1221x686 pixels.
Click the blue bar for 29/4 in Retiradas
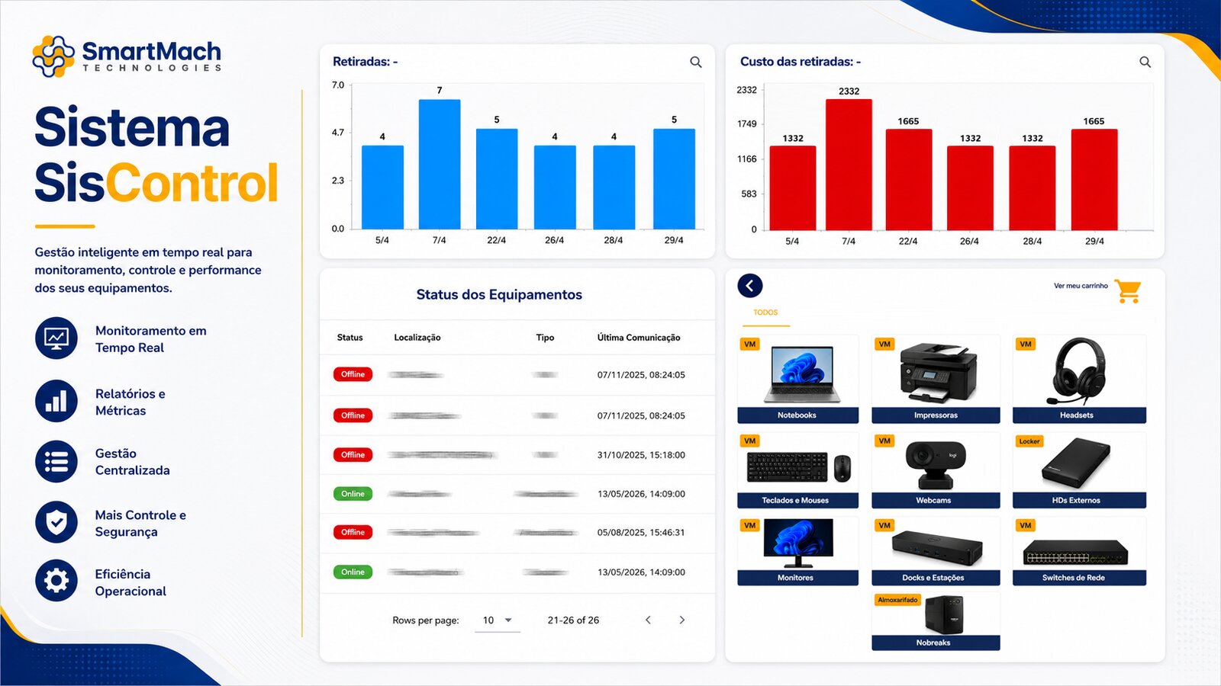674,178
